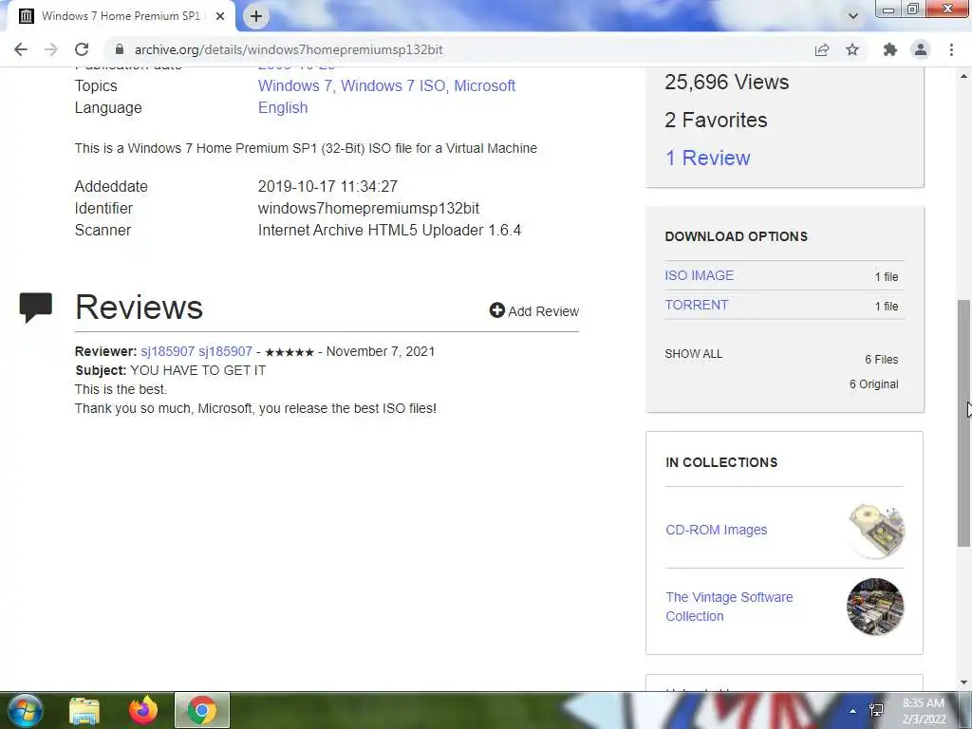Click the CD-ROM Images thumbnail
This screenshot has height=729, width=972.
[x=876, y=531]
